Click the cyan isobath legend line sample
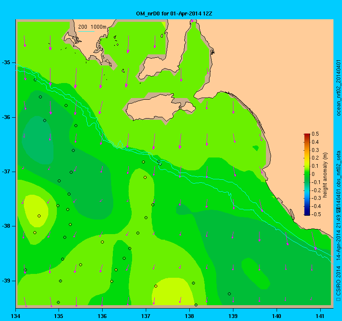Viewport: 342px width, 321px height. point(86,31)
